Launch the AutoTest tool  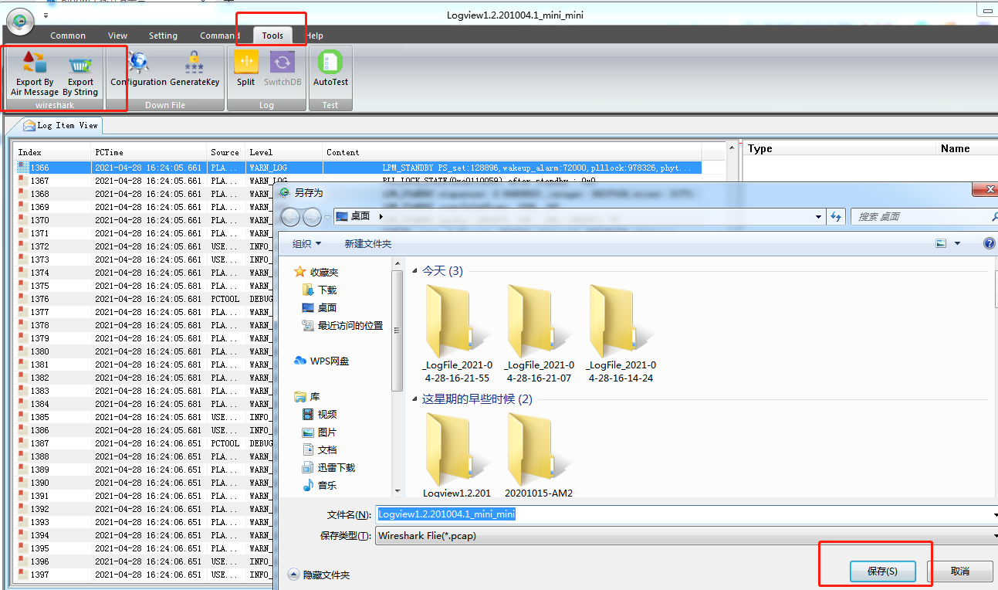click(330, 63)
